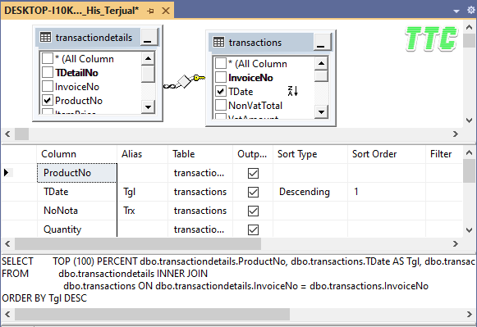Click diagram pane horizontal scrollbar thumb
Image resolution: width=477 pixels, height=327 pixels.
click(x=21, y=134)
